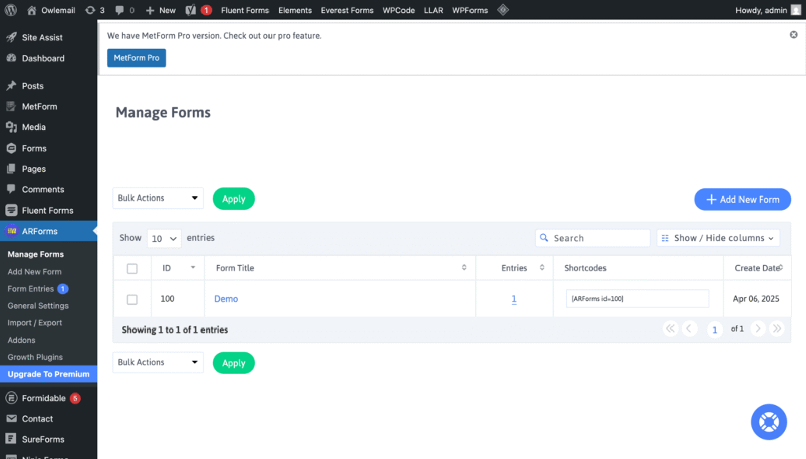The image size is (806, 459).
Task: Open Growth Plugins submenu item
Action: coord(35,357)
